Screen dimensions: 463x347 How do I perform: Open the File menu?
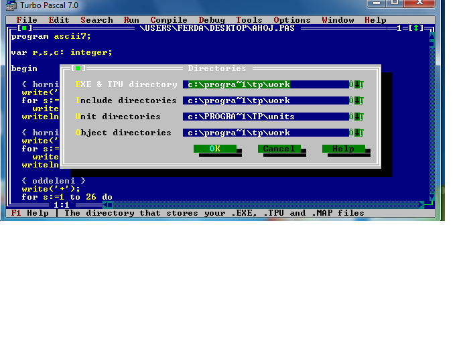click(x=27, y=20)
